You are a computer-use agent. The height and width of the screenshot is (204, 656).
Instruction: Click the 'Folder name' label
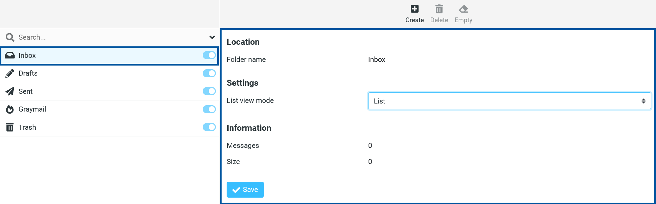246,59
